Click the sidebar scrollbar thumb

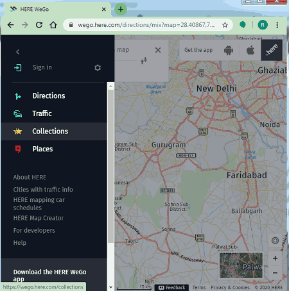pyautogui.click(x=110, y=167)
